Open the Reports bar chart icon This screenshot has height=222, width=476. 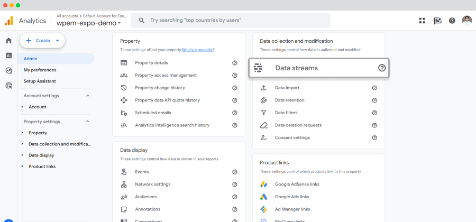click(9, 55)
